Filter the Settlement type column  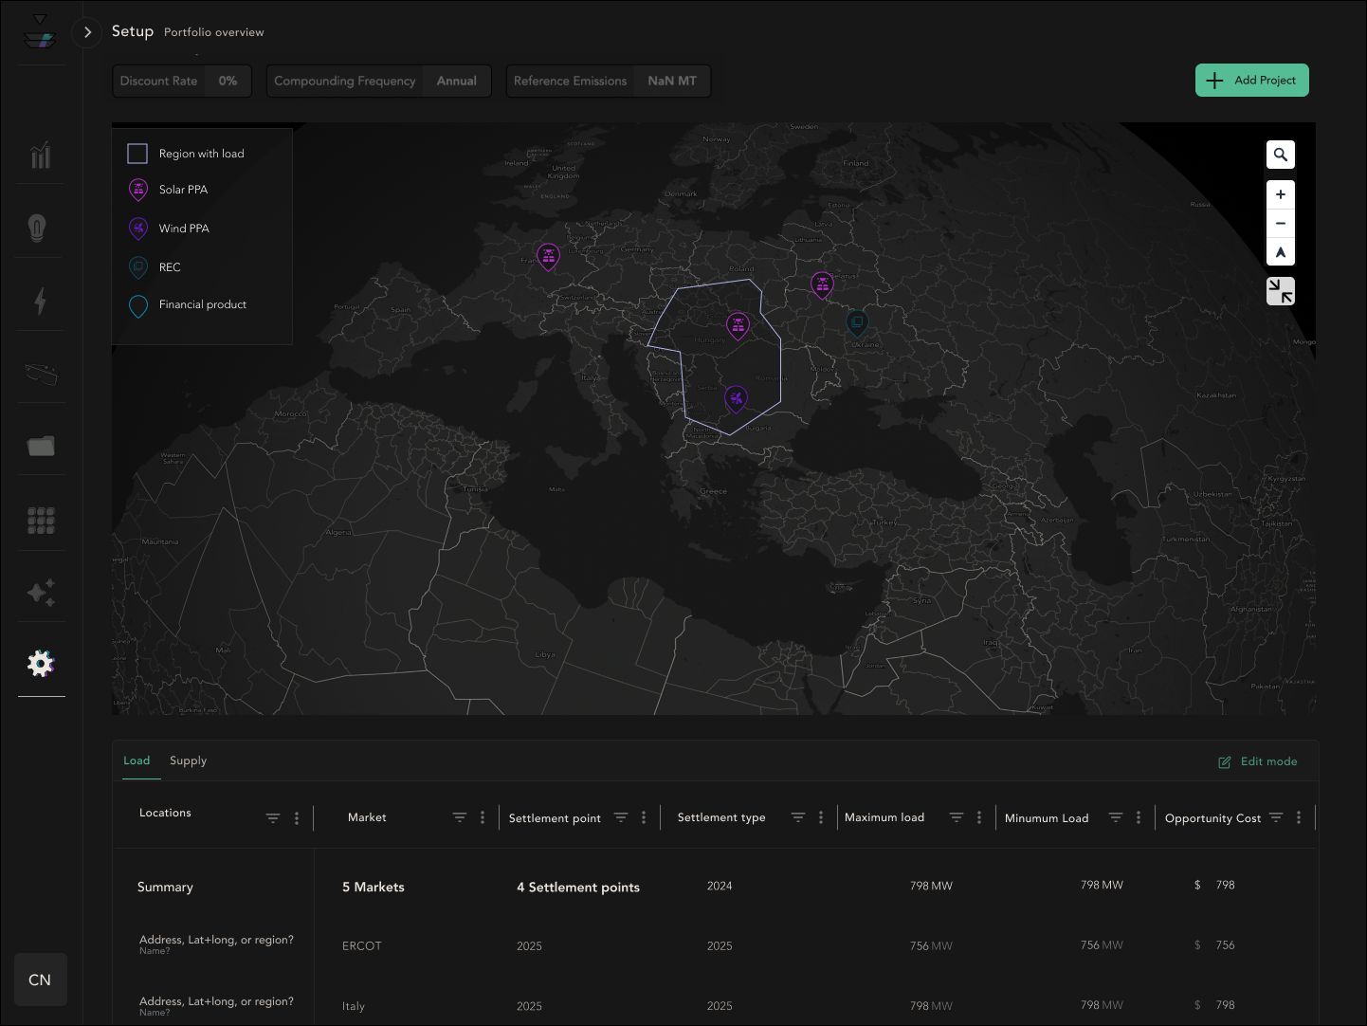coord(798,817)
